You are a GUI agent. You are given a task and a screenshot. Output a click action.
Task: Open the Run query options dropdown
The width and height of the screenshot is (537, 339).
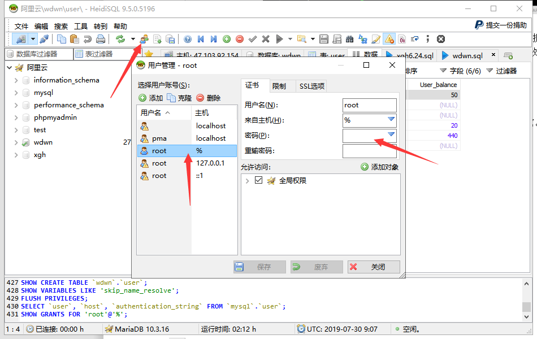[x=290, y=39]
